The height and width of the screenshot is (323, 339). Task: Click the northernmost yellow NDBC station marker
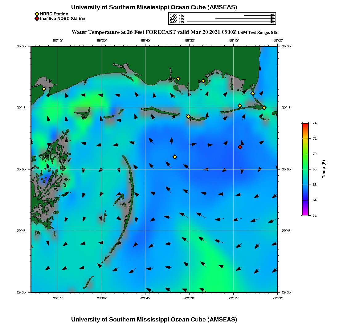tap(178, 78)
